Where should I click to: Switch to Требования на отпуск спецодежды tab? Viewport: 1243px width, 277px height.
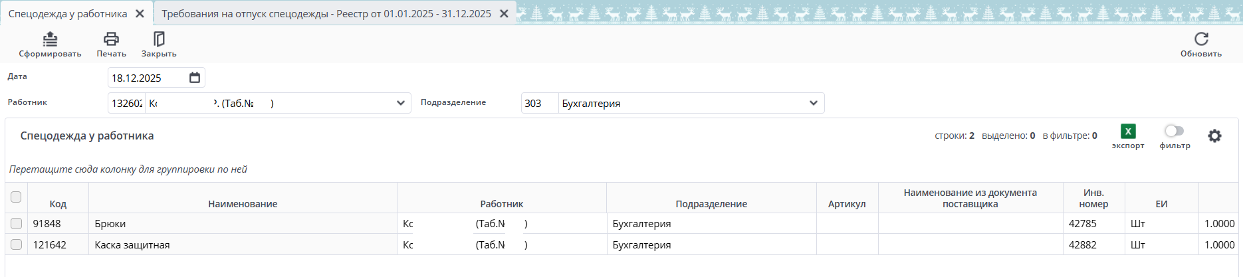[x=326, y=14]
